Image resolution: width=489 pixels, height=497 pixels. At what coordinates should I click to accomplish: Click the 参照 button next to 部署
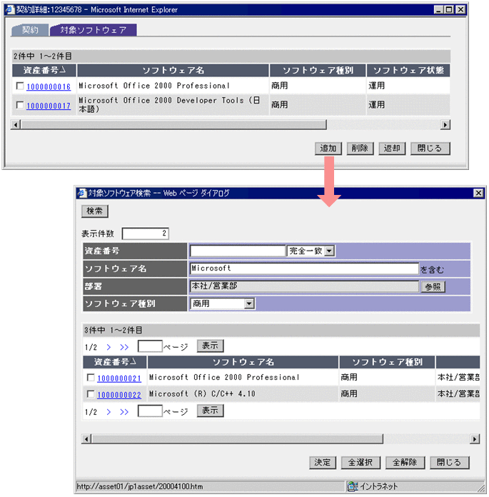(x=433, y=287)
